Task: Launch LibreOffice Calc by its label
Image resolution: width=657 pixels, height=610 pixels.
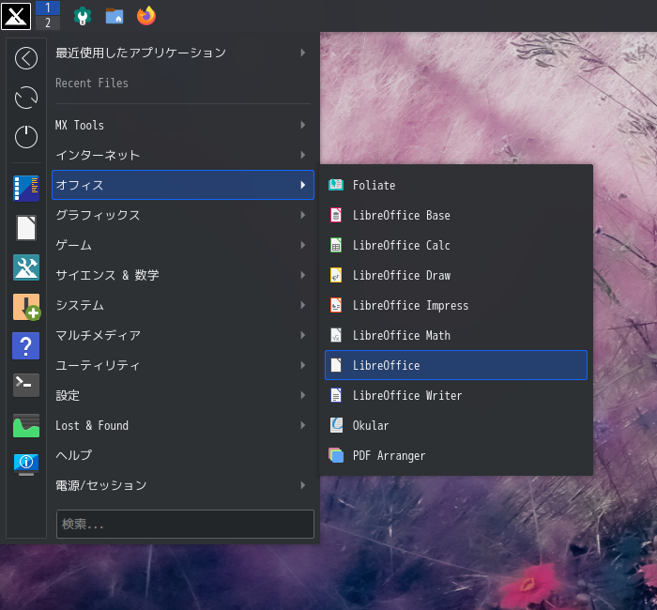Action: 401,245
